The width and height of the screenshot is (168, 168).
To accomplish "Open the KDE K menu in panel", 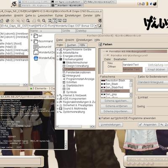I will coord(14,4).
